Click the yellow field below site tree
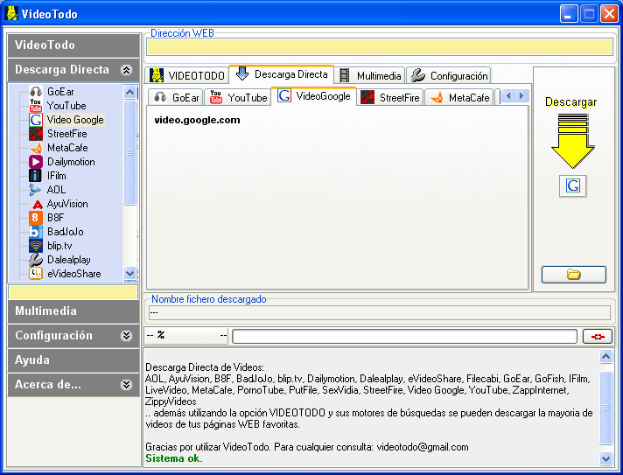 pos(73,292)
